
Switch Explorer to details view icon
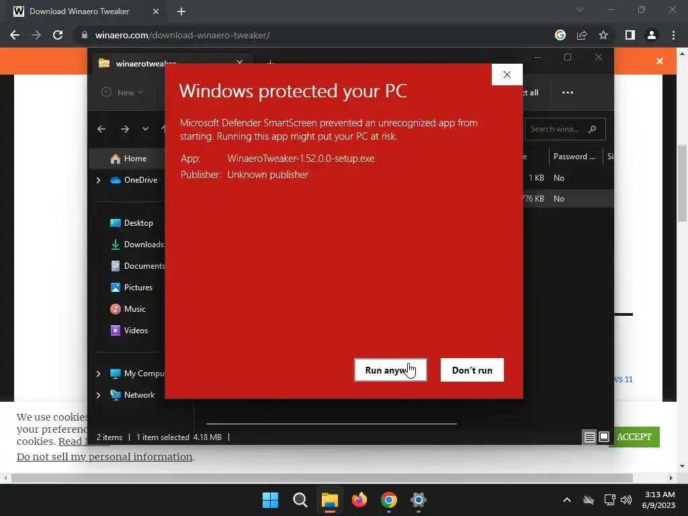click(589, 437)
